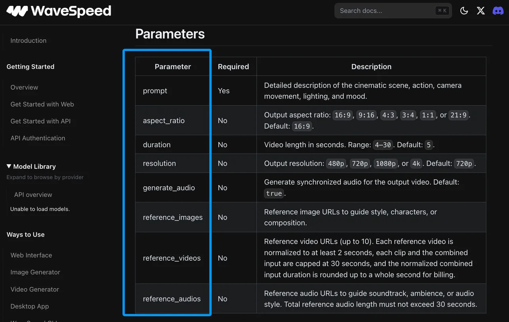
Task: Select the resolution parameter cell
Action: (173, 164)
